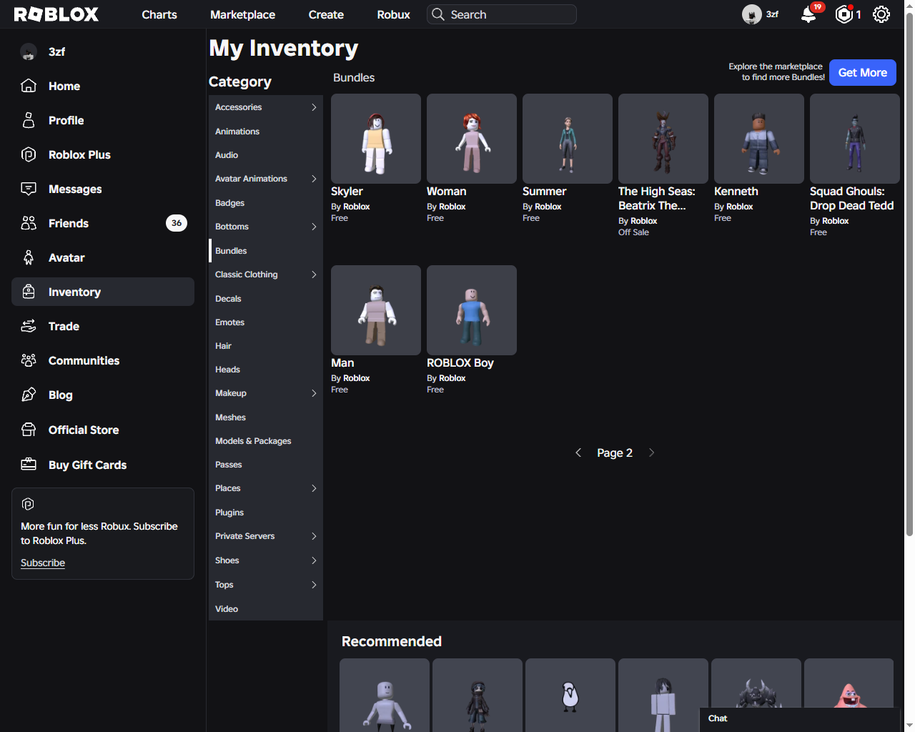Click the Official Store icon in sidebar
The width and height of the screenshot is (915, 732).
29,430
